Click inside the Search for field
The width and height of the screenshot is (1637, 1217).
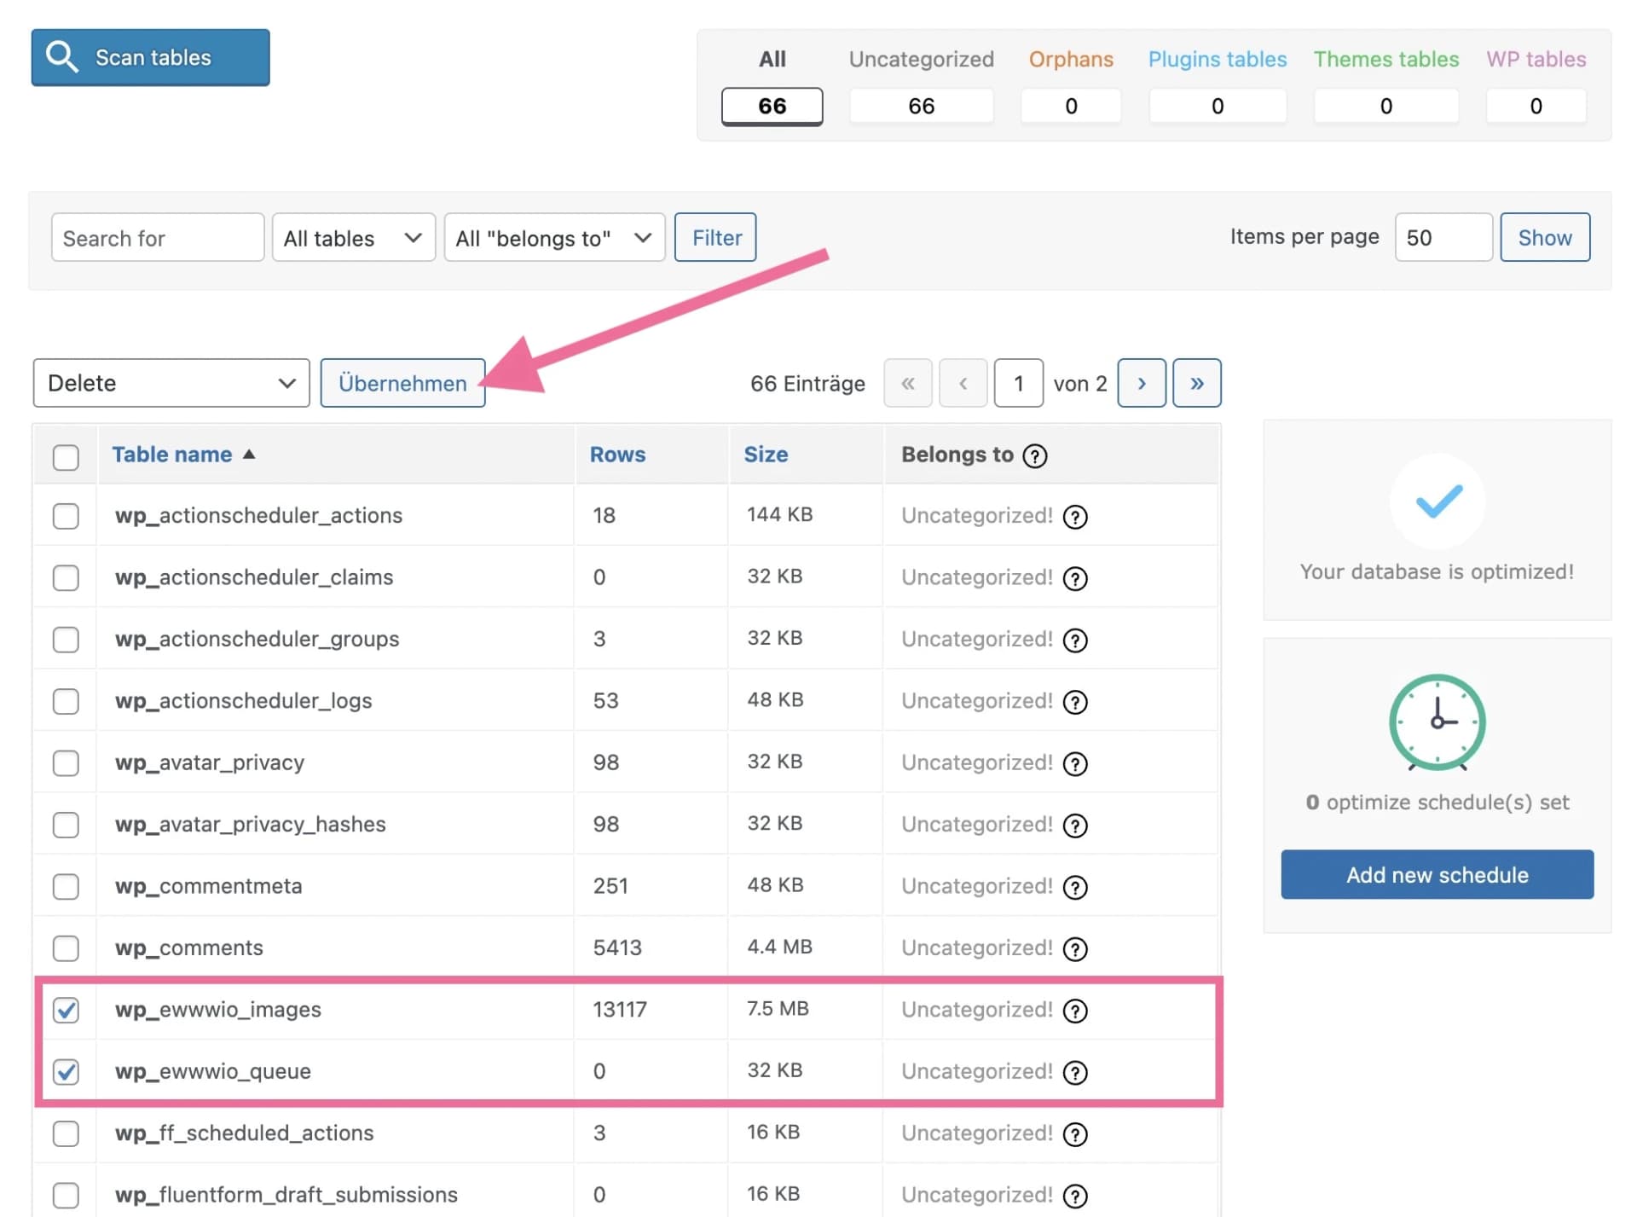[x=156, y=237]
